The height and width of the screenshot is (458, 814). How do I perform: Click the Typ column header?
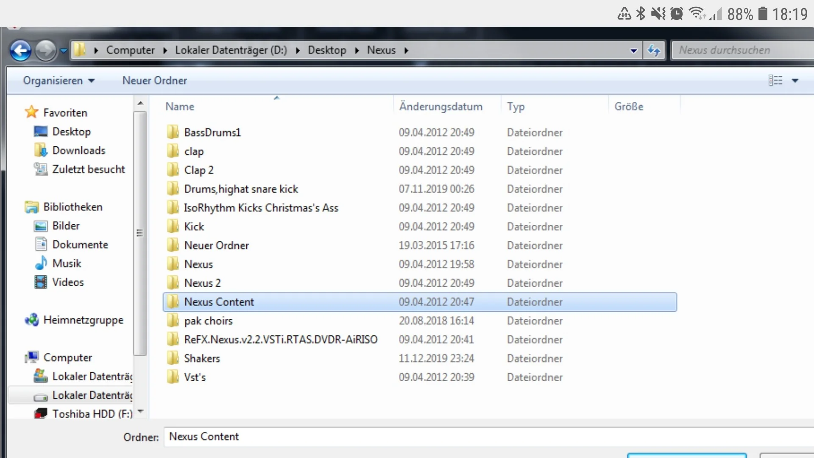(516, 106)
